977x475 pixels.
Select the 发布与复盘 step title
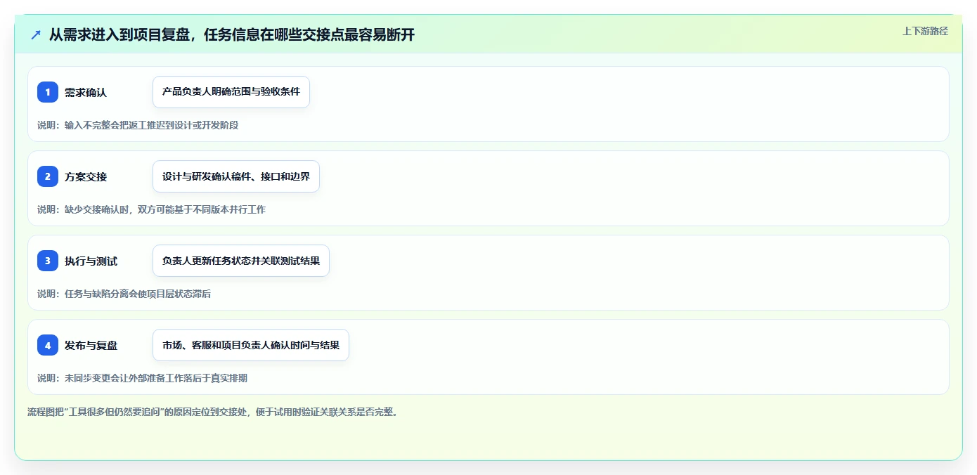click(x=91, y=346)
